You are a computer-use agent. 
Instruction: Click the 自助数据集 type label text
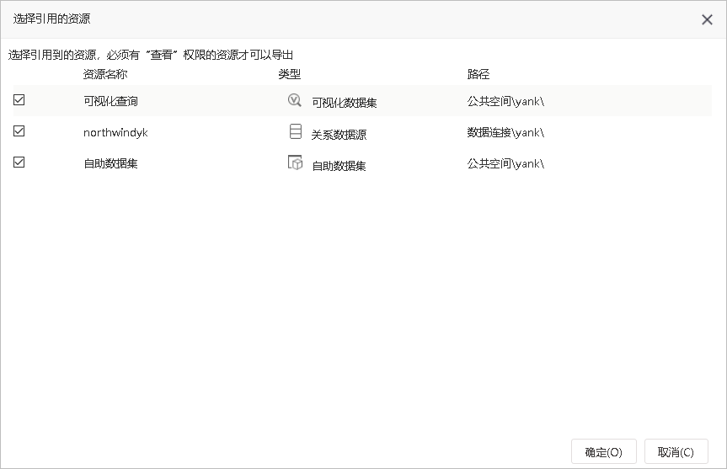339,166
